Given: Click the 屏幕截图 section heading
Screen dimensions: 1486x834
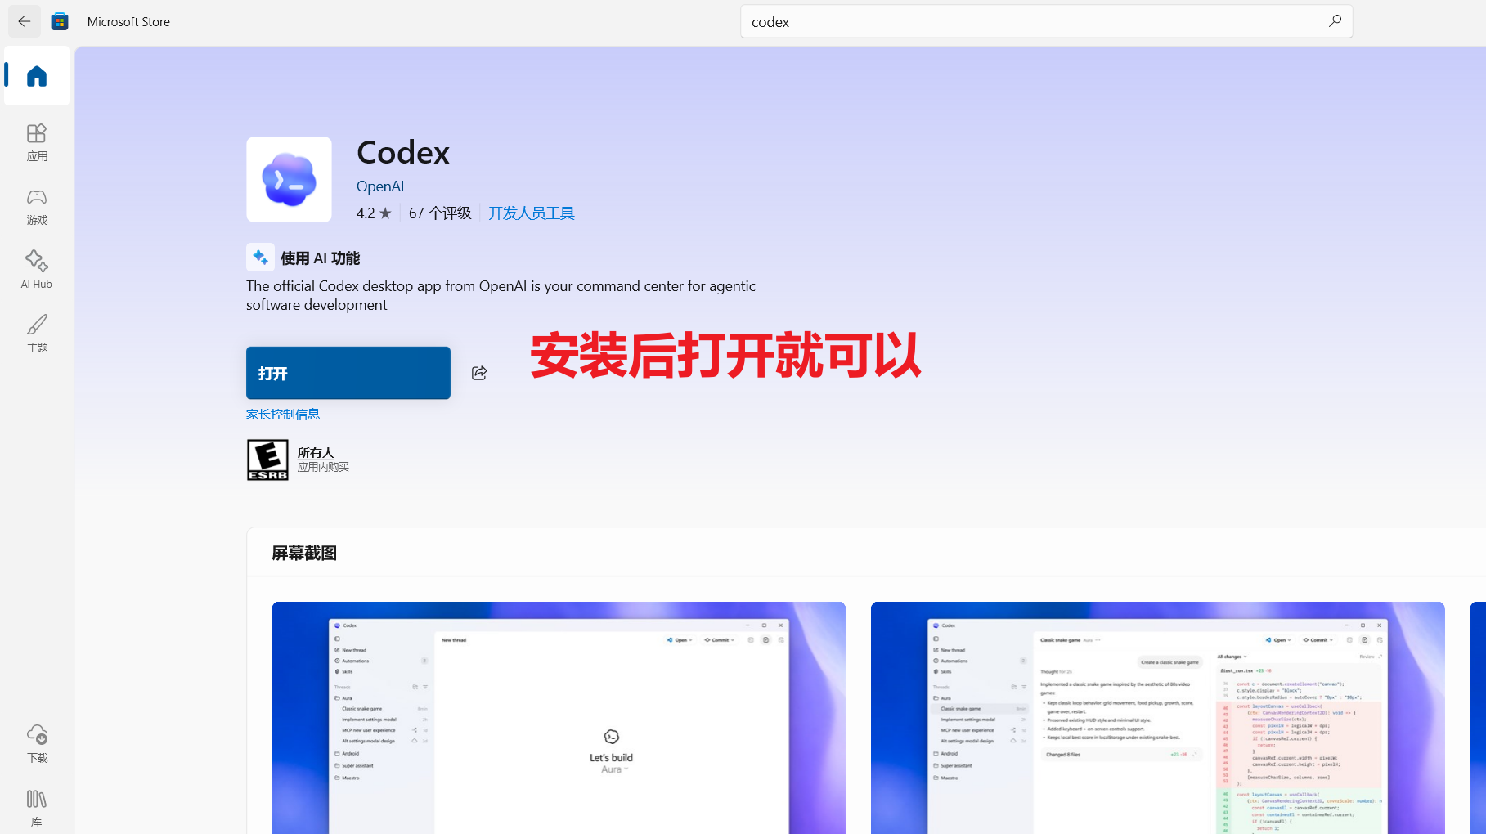Looking at the screenshot, I should 304,554.
